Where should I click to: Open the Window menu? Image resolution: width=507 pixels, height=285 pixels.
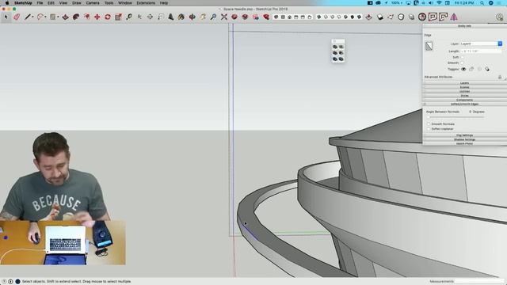125,3
